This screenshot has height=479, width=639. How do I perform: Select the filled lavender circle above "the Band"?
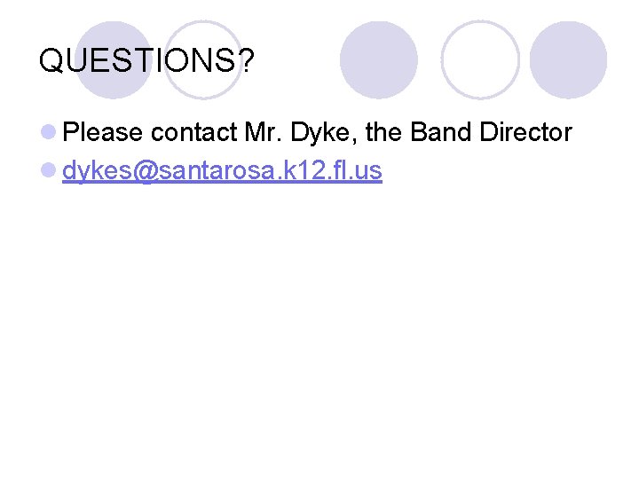379,59
